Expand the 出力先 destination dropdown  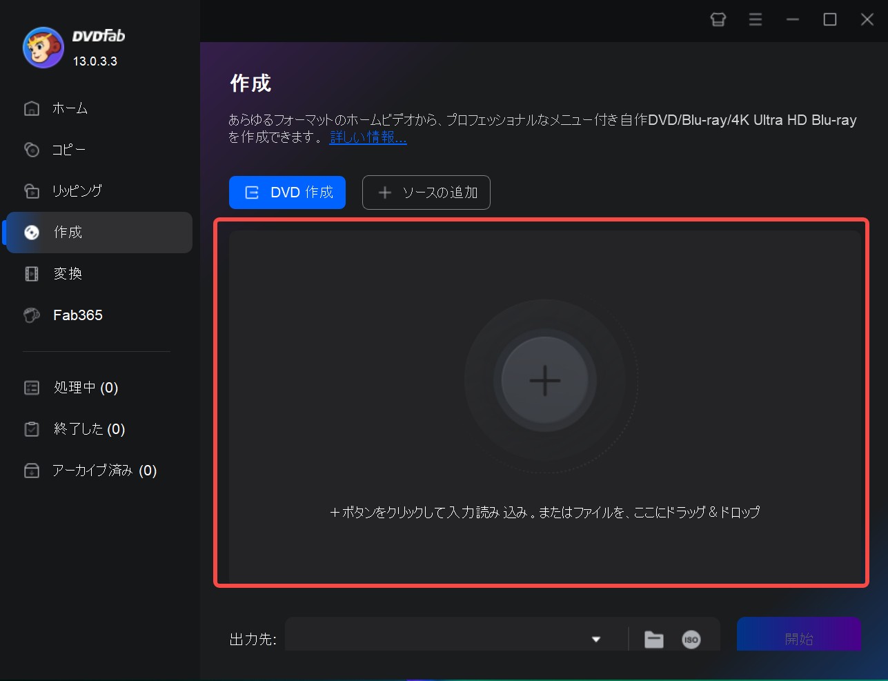pyautogui.click(x=595, y=639)
